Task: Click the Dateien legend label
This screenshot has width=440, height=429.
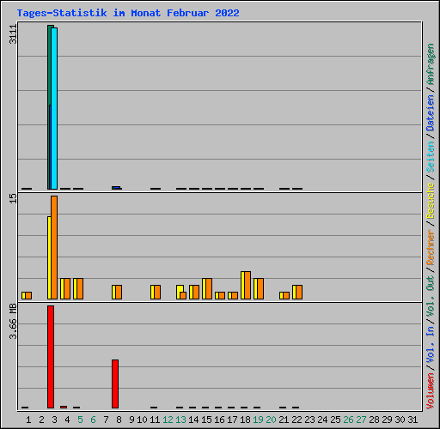Action: (x=431, y=112)
